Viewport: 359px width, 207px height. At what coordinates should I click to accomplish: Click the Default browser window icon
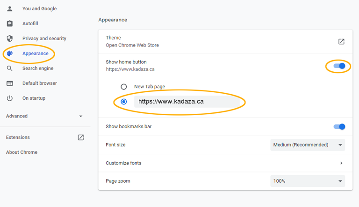pos(10,83)
